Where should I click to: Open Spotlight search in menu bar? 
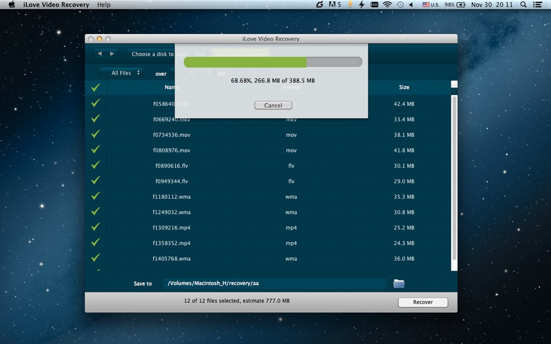pos(523,5)
